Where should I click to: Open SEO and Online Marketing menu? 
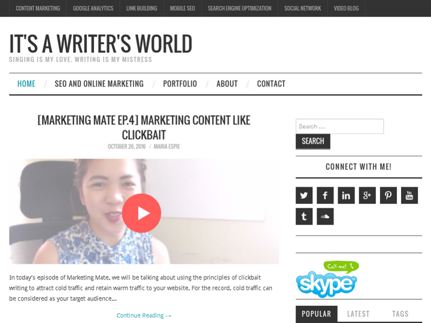pyautogui.click(x=99, y=84)
